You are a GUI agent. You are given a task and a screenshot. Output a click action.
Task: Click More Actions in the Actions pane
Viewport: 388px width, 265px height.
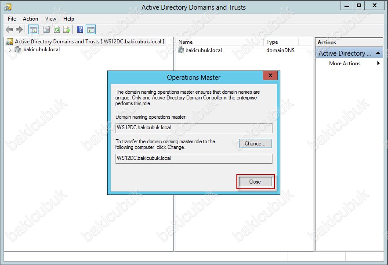[344, 64]
